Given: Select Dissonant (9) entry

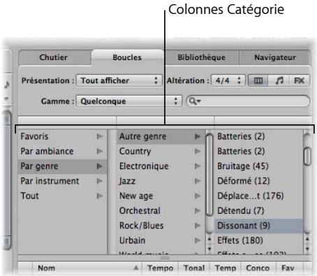Looking at the screenshot, I should (259, 226).
